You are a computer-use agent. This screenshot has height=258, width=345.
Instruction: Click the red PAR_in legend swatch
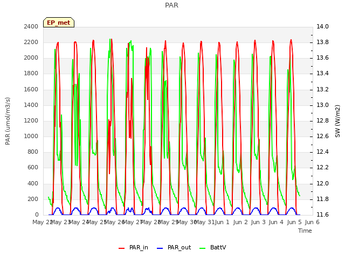(121, 248)
